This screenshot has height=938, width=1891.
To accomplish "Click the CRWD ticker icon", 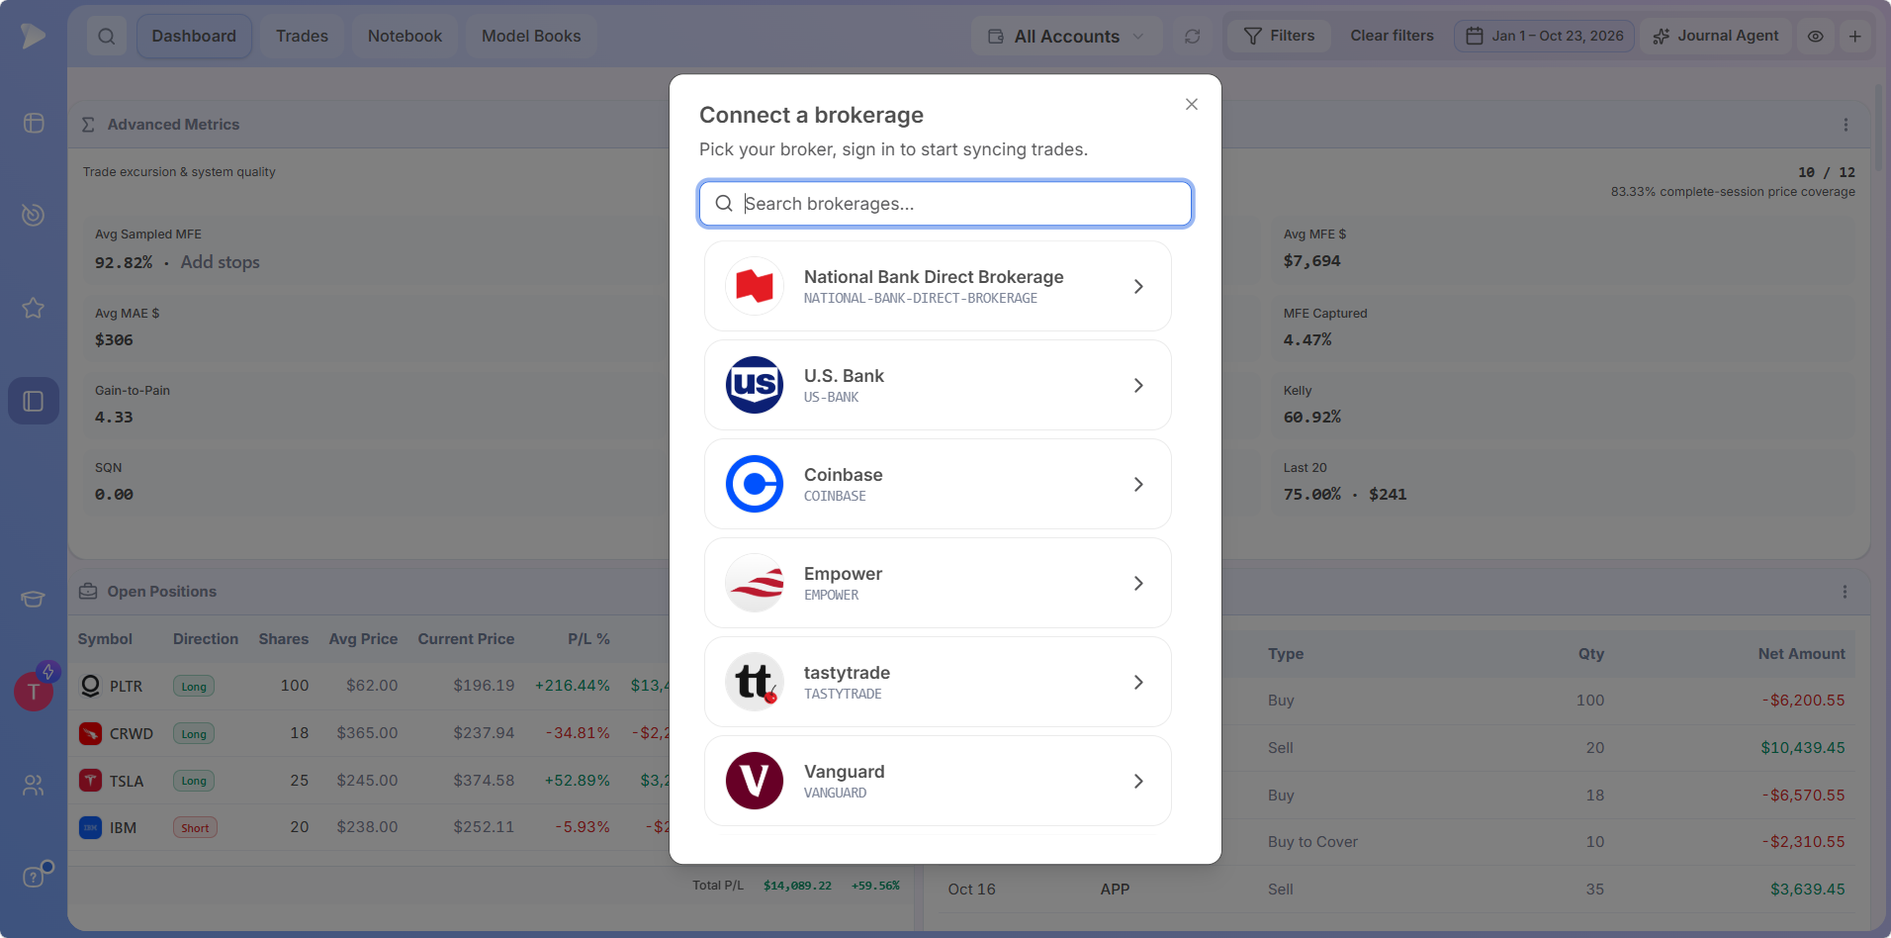I will point(90,733).
